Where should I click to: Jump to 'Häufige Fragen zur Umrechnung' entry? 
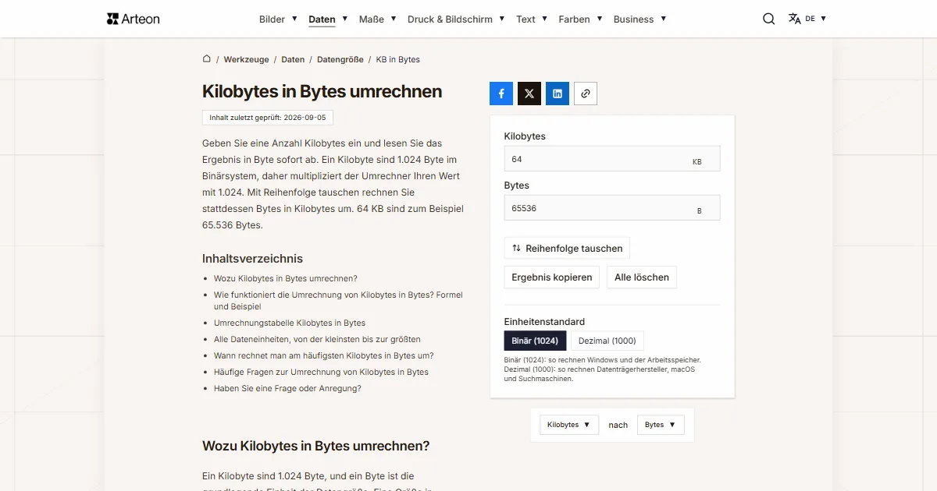(x=321, y=372)
